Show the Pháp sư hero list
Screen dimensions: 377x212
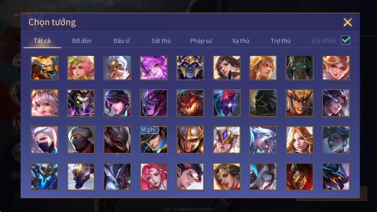point(201,41)
